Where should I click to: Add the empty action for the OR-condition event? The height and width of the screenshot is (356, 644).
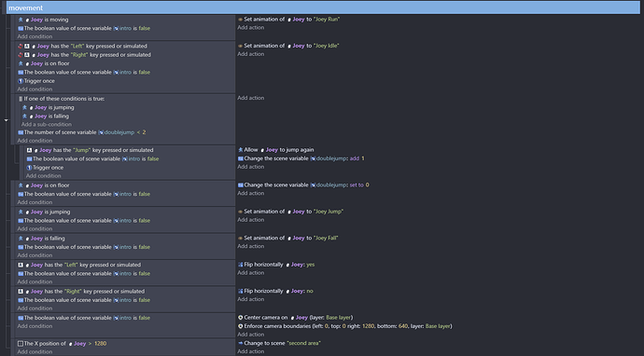pyautogui.click(x=250, y=98)
